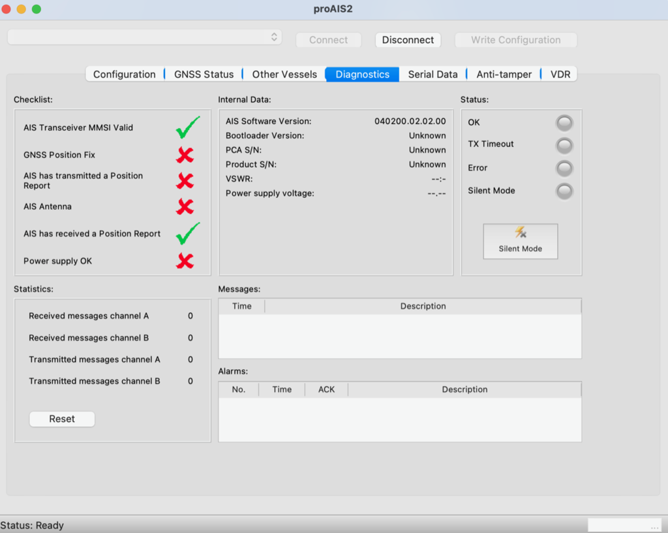The width and height of the screenshot is (668, 533).
Task: Click the Silent Mode status indicator light
Action: 564,191
